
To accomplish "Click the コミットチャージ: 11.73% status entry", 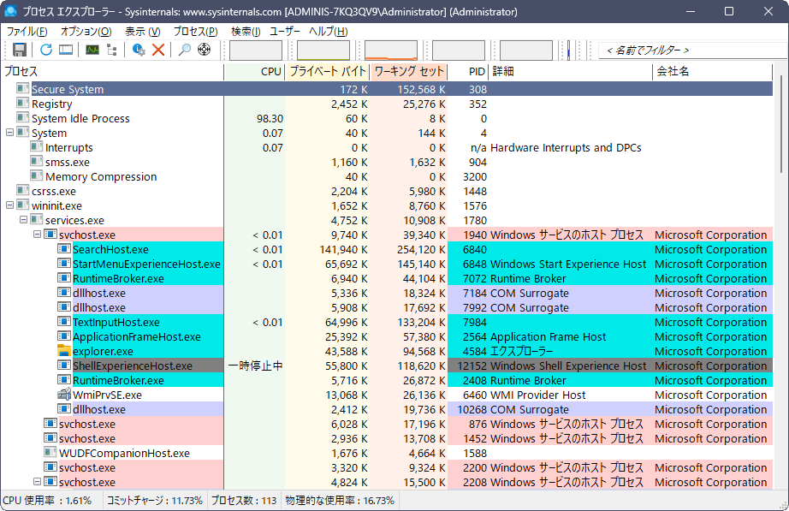I will pos(155,501).
